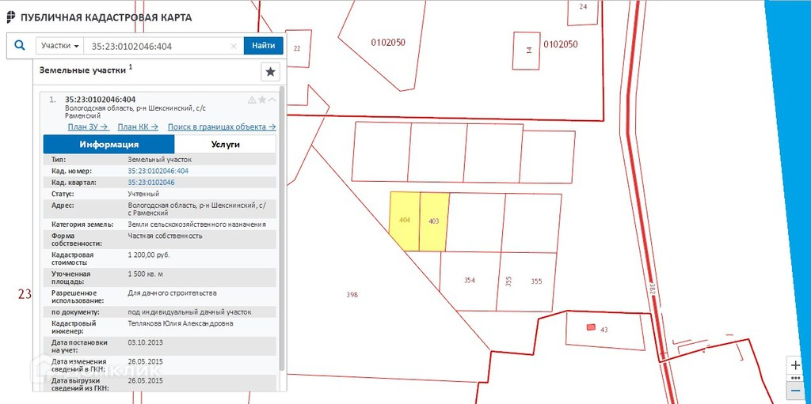Click Поиск в границах объекта link
Screen dimensions: 811x404
[x=222, y=126]
